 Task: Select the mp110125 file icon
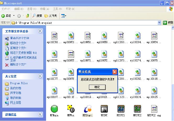pos(154,90)
